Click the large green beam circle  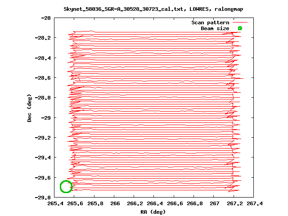coord(66,187)
